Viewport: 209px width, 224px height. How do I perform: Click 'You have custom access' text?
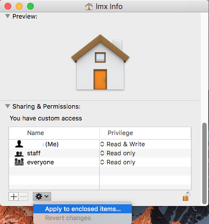pyautogui.click(x=46, y=118)
